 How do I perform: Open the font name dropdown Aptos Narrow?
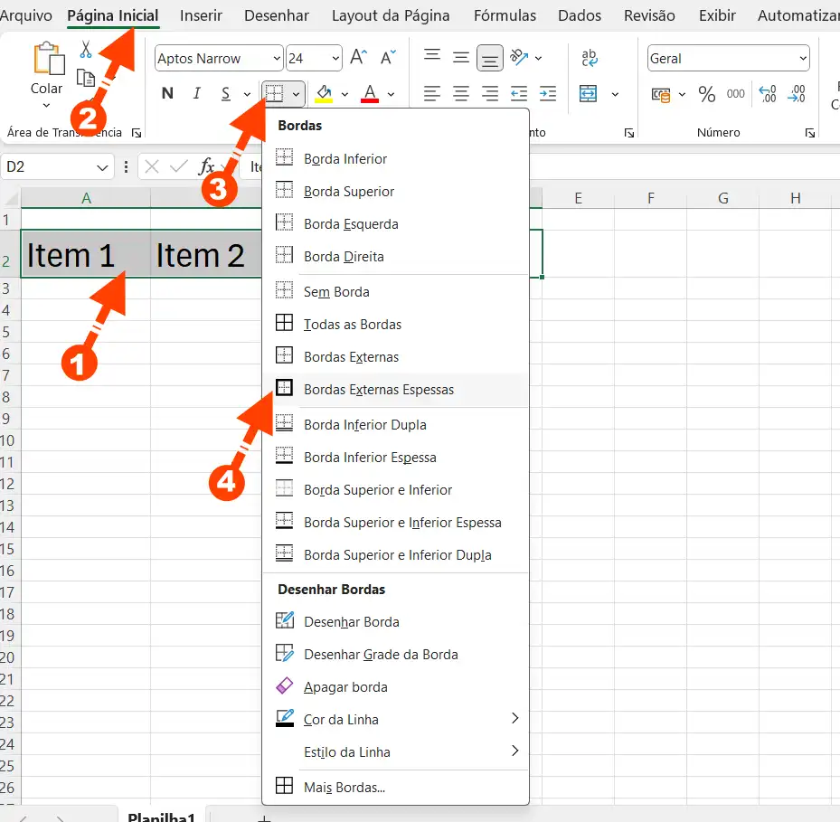click(x=219, y=59)
